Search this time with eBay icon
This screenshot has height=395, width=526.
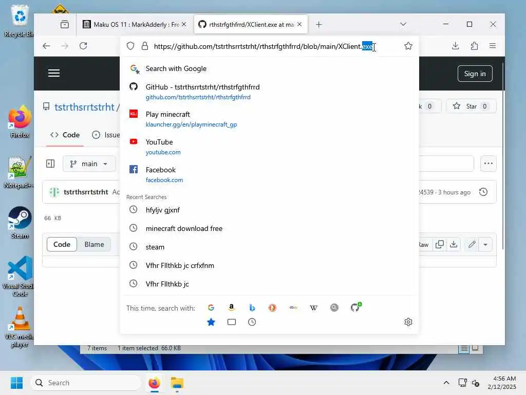pyautogui.click(x=293, y=308)
